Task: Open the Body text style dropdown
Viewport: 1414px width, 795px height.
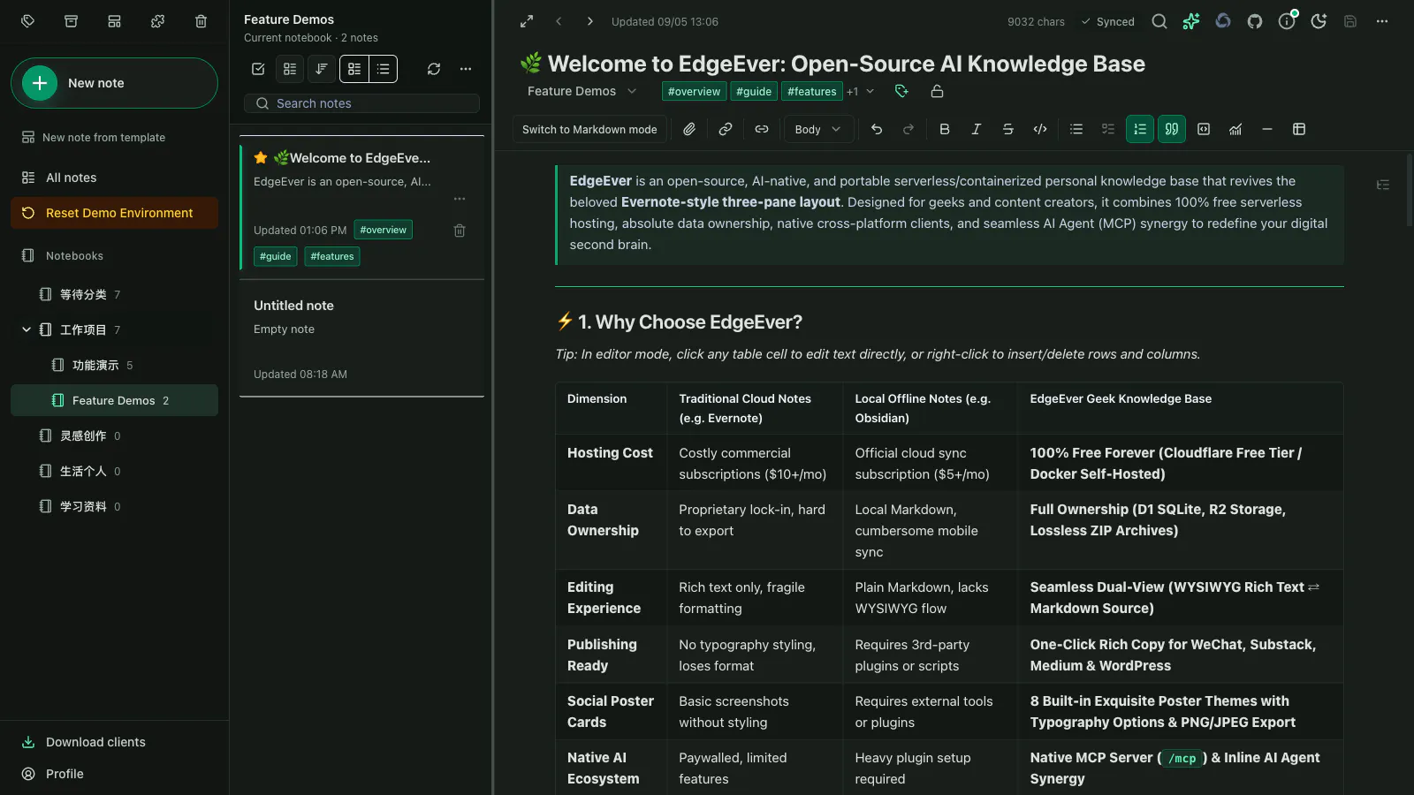Action: pos(818,129)
